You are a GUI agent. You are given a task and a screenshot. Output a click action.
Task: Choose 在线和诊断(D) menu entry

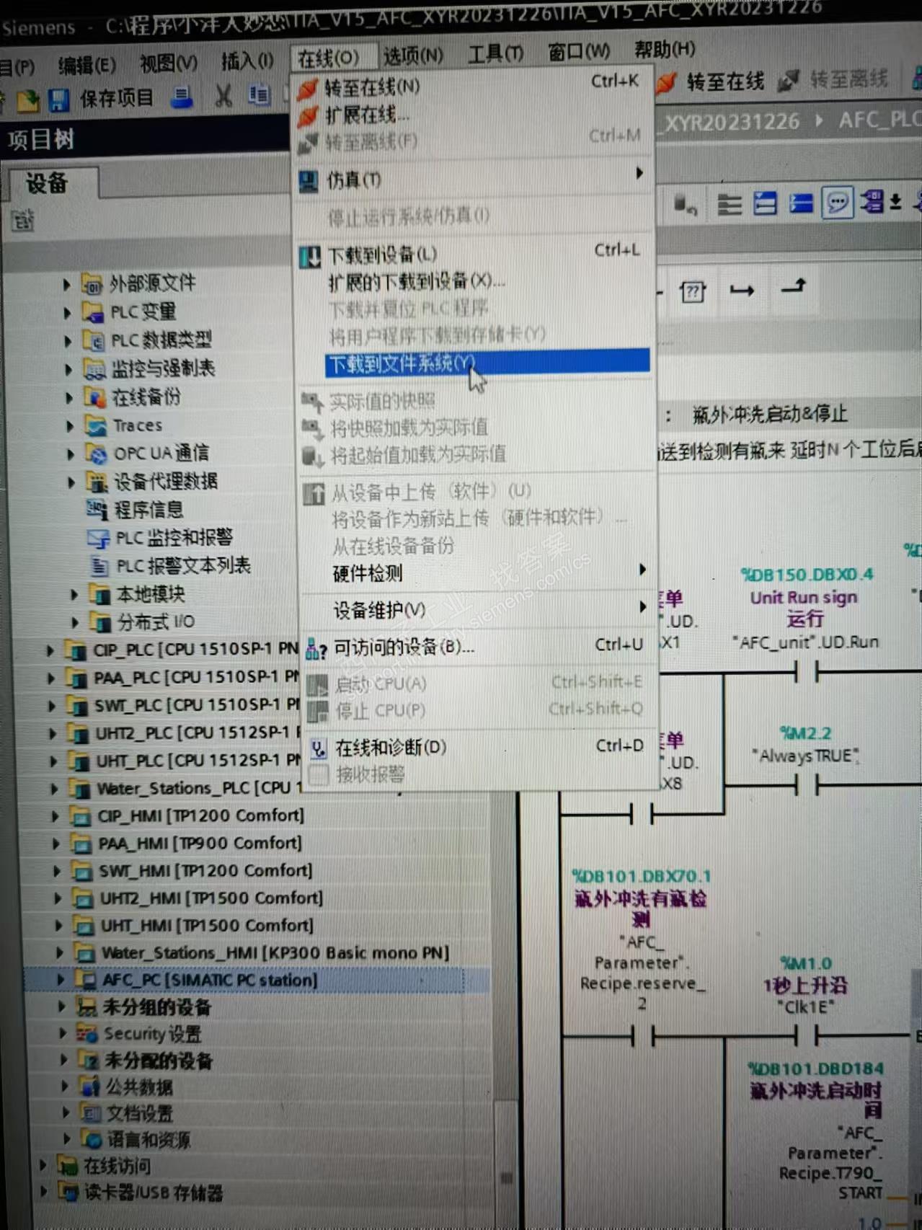click(x=391, y=747)
